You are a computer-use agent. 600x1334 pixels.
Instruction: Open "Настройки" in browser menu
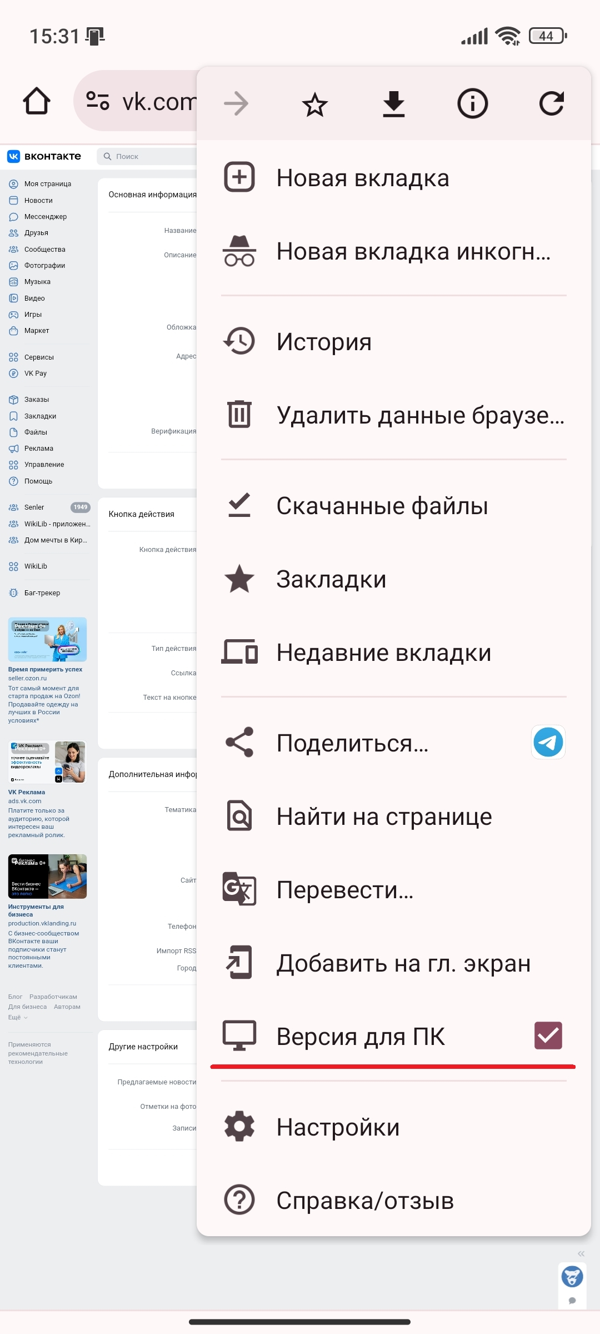tap(338, 1127)
